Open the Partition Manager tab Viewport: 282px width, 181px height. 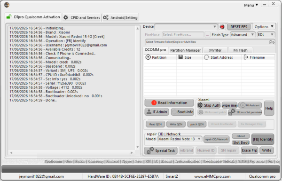(186, 50)
